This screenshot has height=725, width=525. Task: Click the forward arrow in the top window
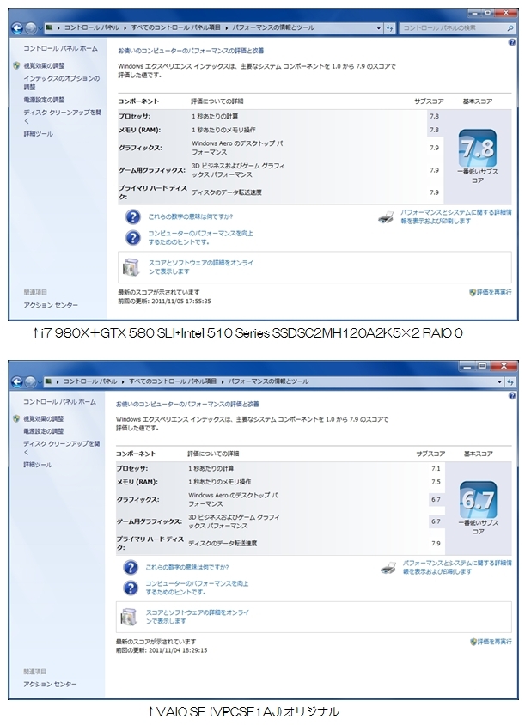coord(31,28)
